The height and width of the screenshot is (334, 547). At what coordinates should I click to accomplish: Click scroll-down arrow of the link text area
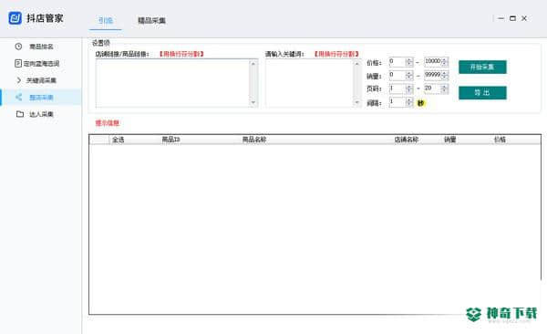(x=253, y=103)
